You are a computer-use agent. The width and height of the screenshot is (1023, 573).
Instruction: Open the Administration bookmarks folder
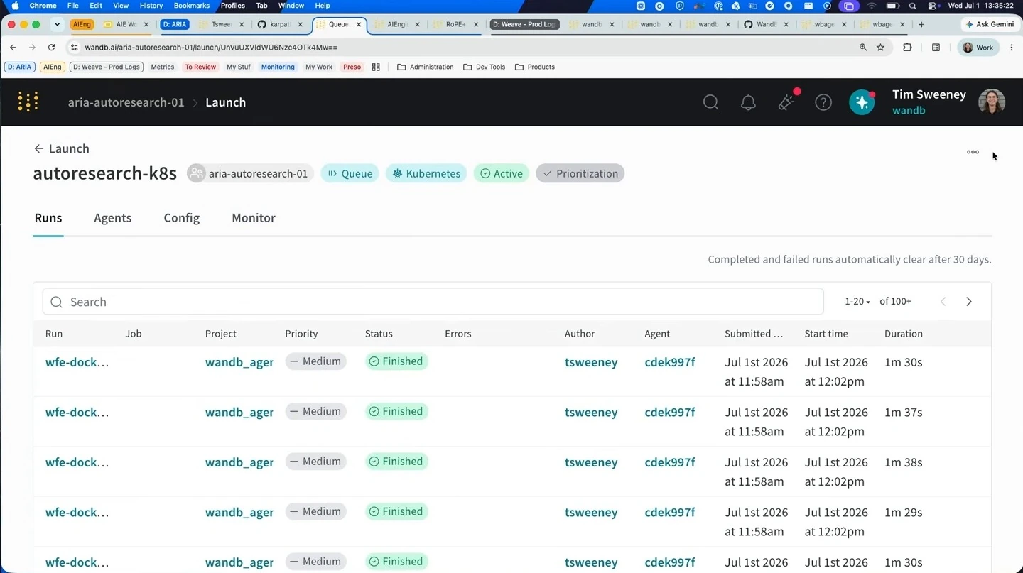425,67
